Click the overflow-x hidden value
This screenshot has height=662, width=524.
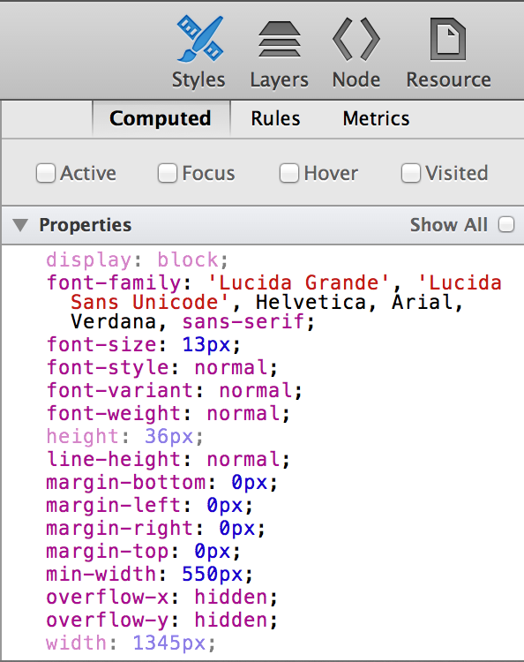(231, 597)
